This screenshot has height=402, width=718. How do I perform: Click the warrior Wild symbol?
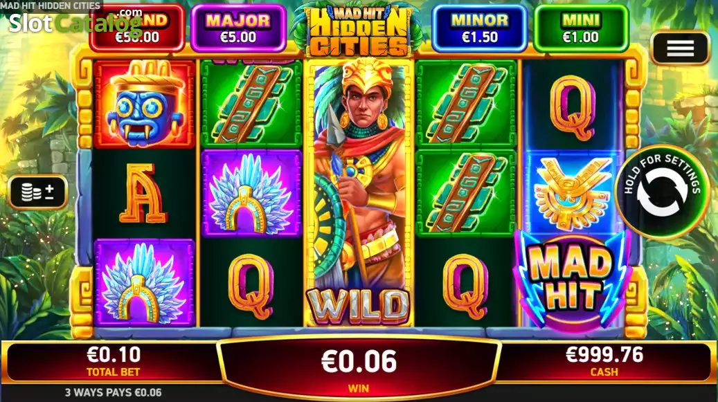point(359,193)
